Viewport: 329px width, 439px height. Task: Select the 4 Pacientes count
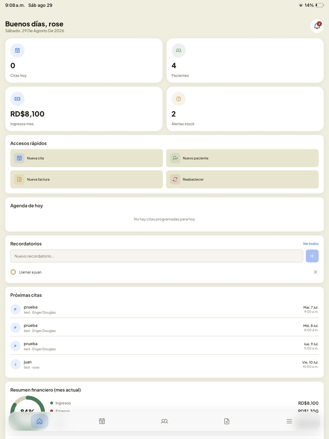click(x=174, y=66)
